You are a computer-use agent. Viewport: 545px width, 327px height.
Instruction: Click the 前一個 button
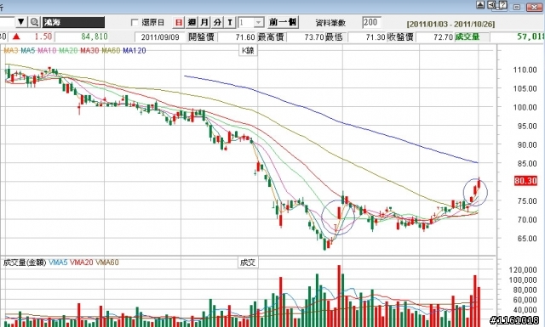(283, 22)
